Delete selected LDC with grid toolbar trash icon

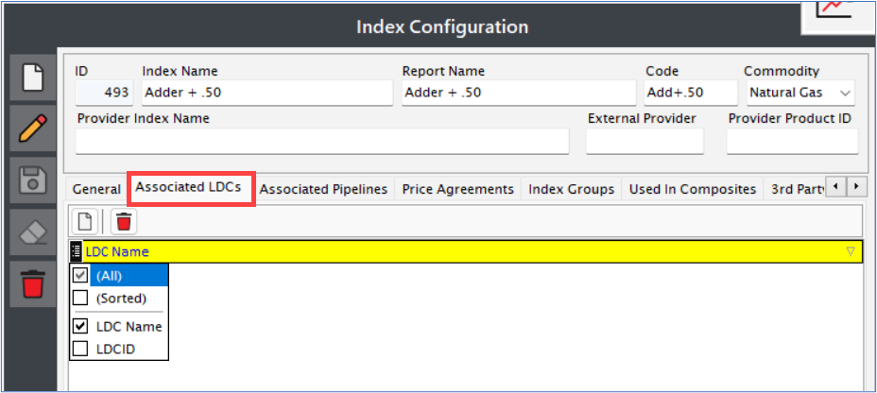(x=124, y=222)
